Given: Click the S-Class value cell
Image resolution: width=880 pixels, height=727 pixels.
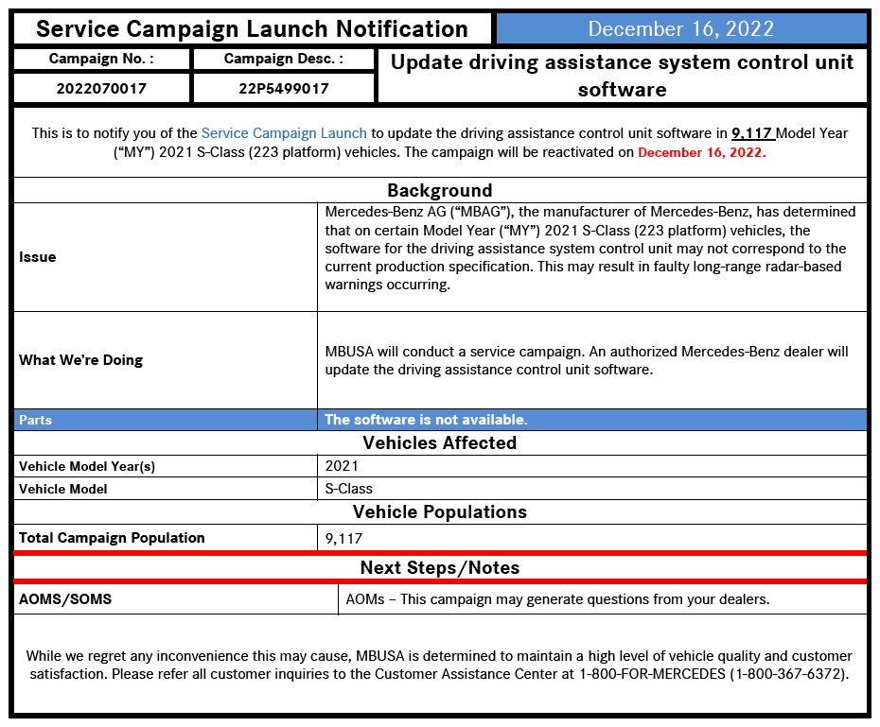Looking at the screenshot, I should click(592, 489).
